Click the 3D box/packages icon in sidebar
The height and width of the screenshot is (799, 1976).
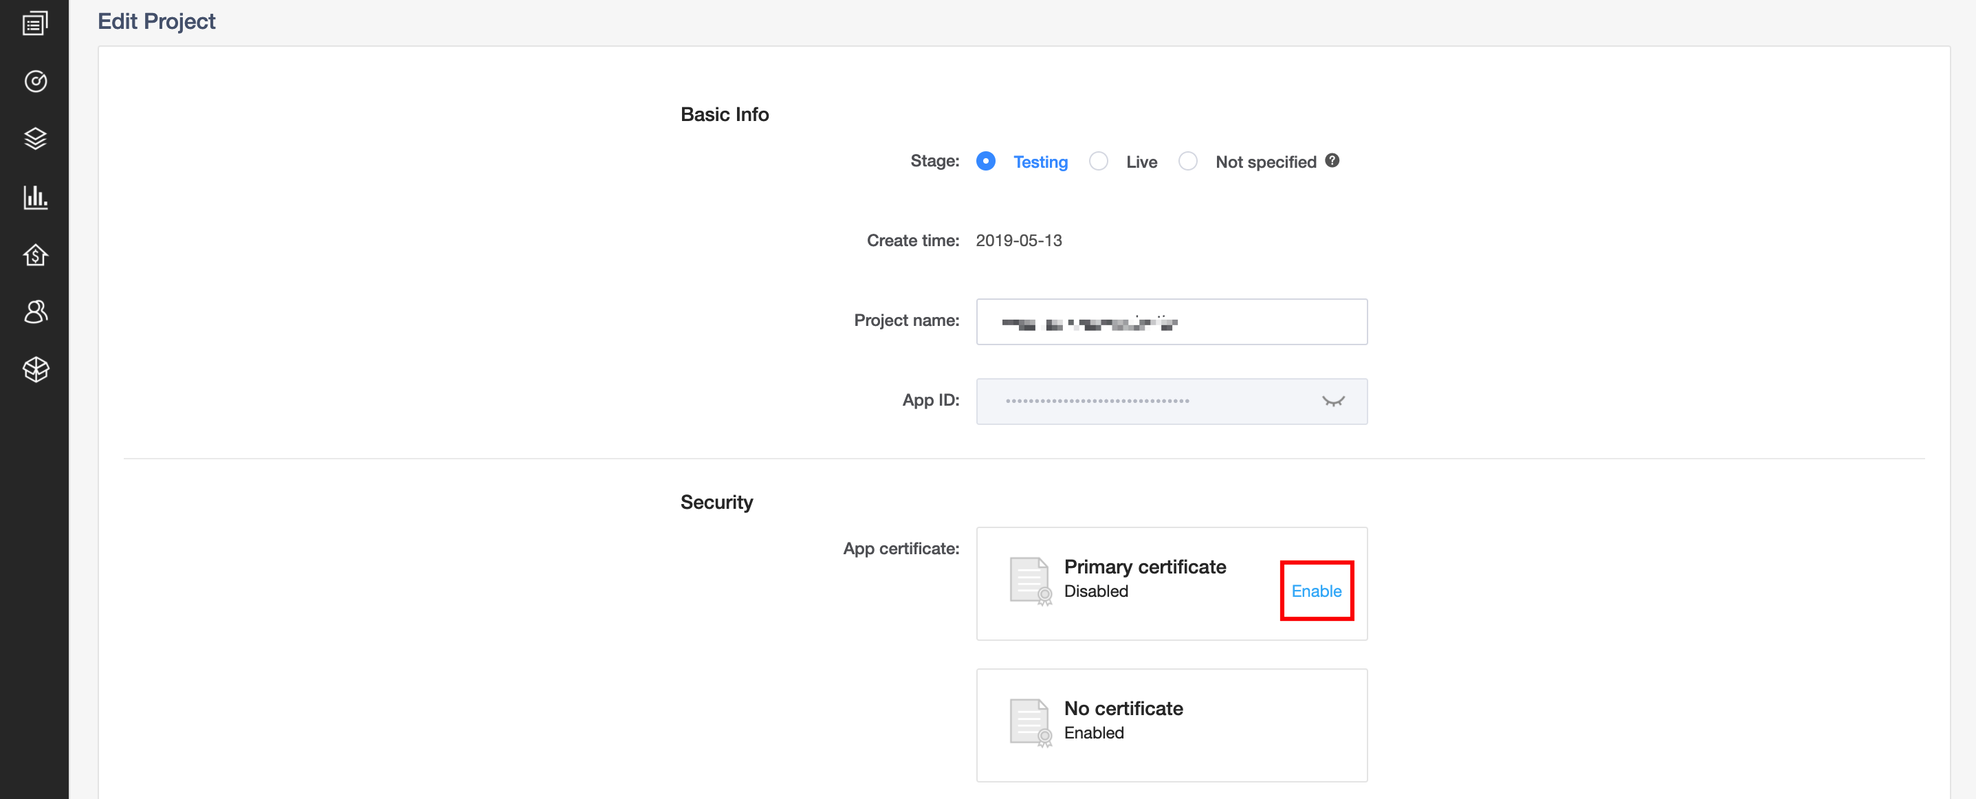point(35,369)
